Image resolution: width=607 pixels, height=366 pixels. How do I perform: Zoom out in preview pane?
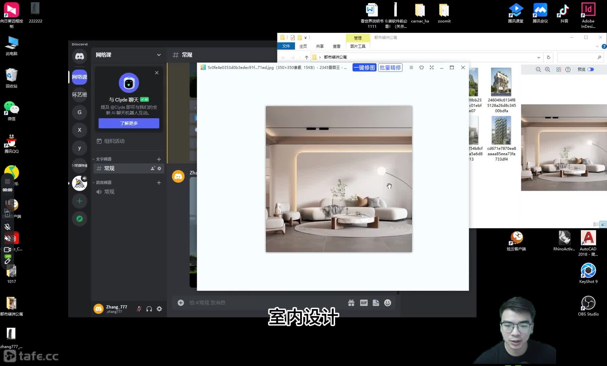click(538, 69)
